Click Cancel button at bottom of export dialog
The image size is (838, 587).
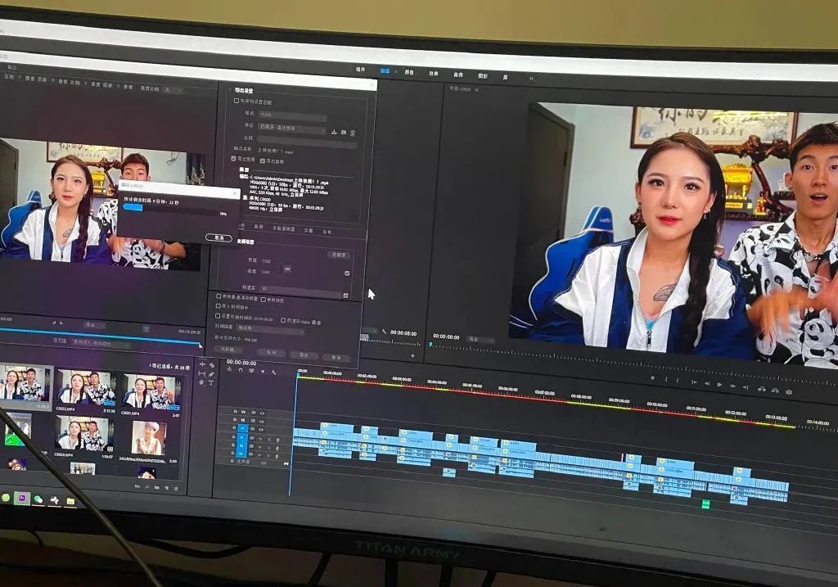(336, 357)
